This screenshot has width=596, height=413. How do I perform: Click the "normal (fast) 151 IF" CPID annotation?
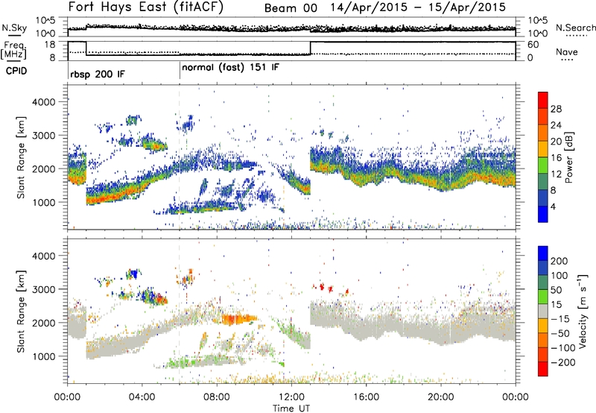click(231, 68)
